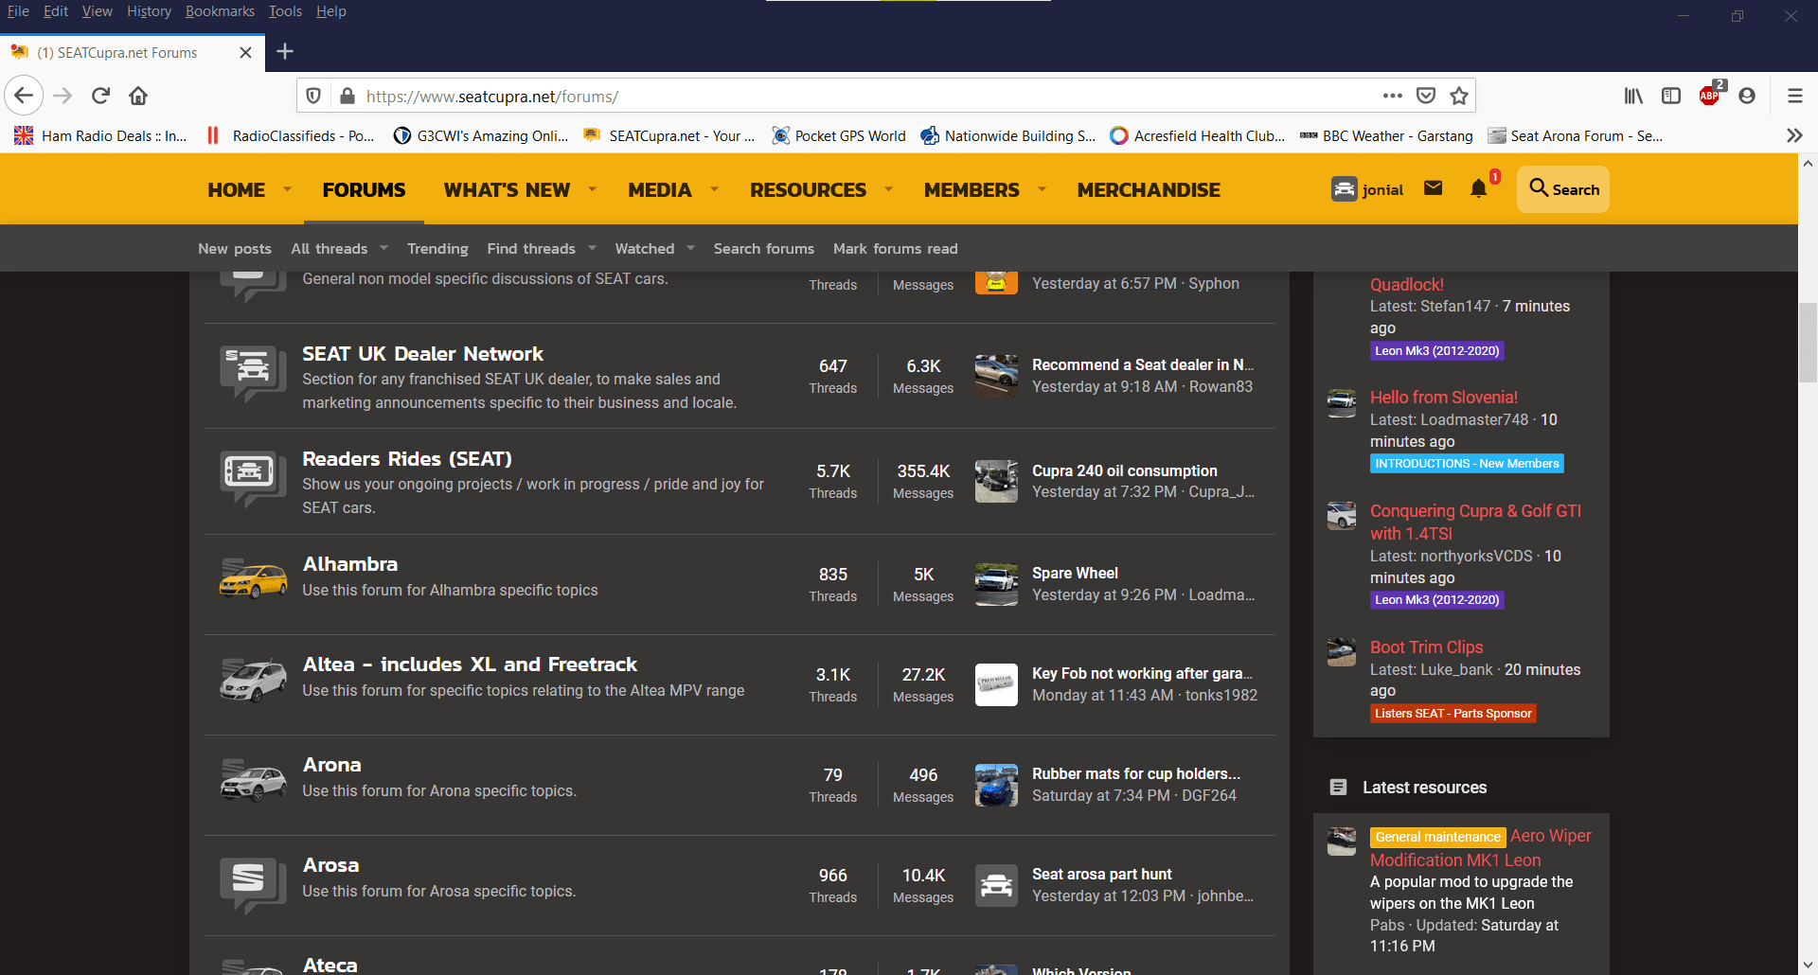The image size is (1818, 975).
Task: Open Pocket GPS World bookmark
Action: click(x=839, y=135)
